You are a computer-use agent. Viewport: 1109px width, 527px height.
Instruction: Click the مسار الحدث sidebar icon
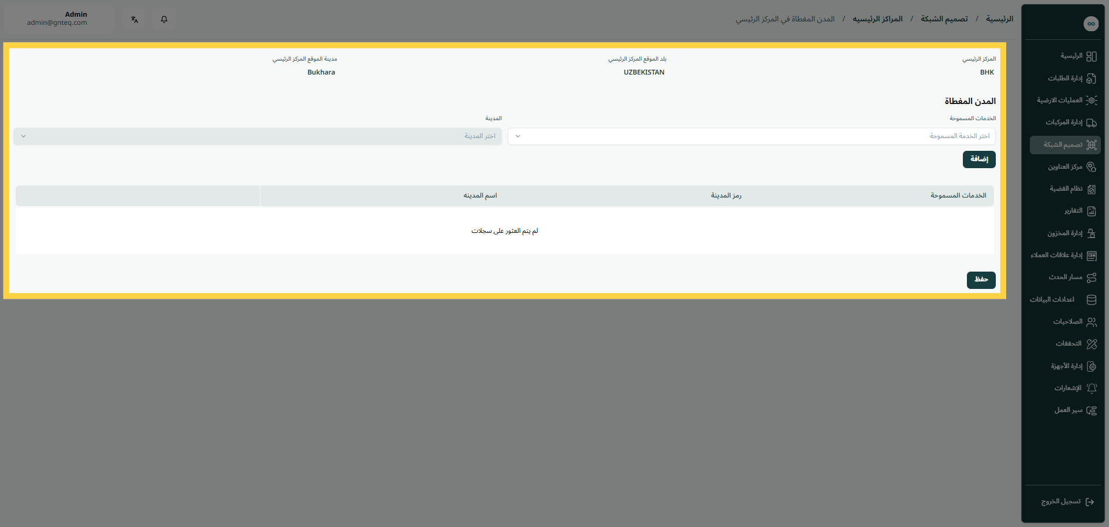click(1091, 277)
